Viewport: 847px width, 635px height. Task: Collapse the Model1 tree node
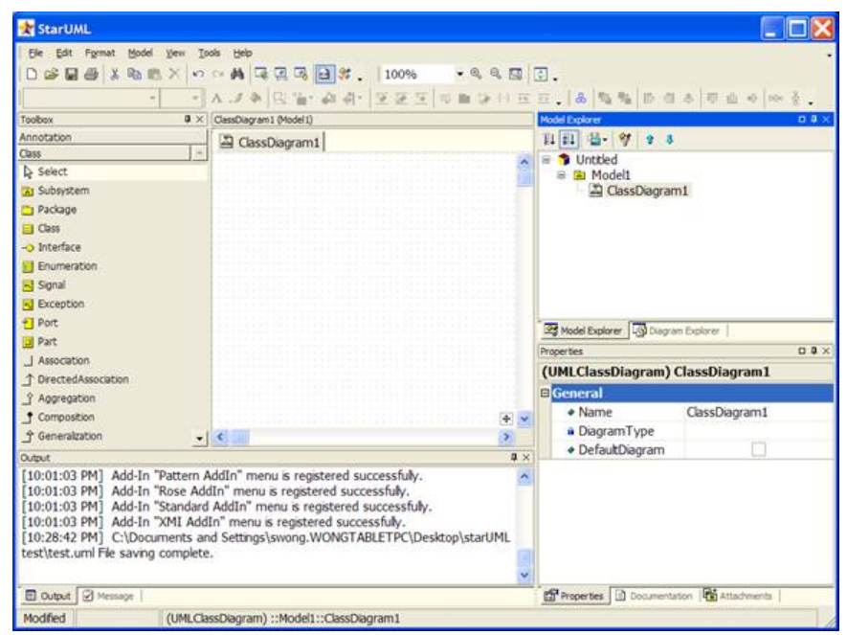click(x=561, y=175)
